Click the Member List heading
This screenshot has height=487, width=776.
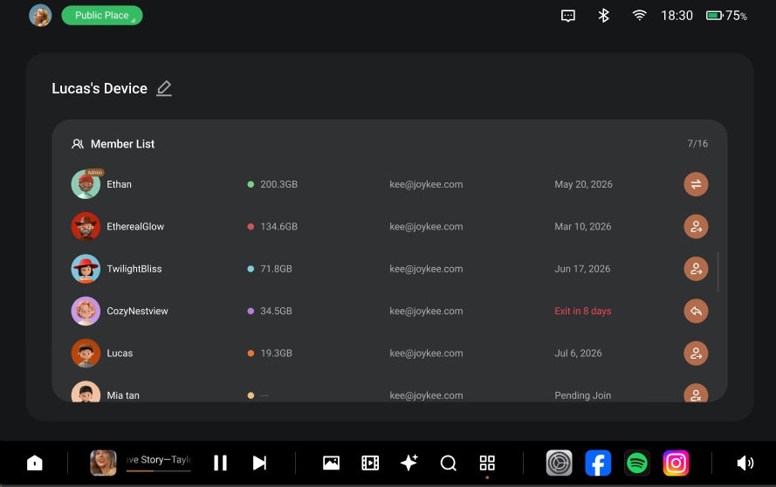[x=122, y=144]
